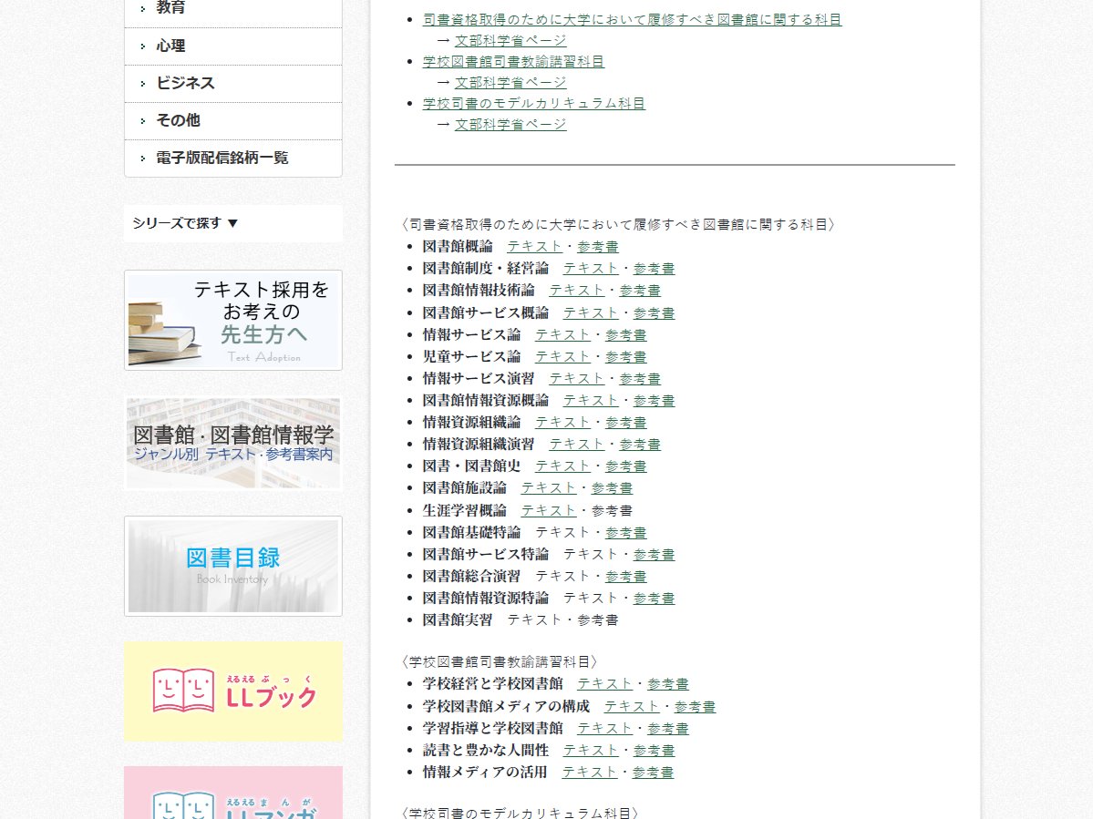Screen dimensions: 1093x819
Task: Open テキスト link for 図書館情報技術論
Action: 576,291
